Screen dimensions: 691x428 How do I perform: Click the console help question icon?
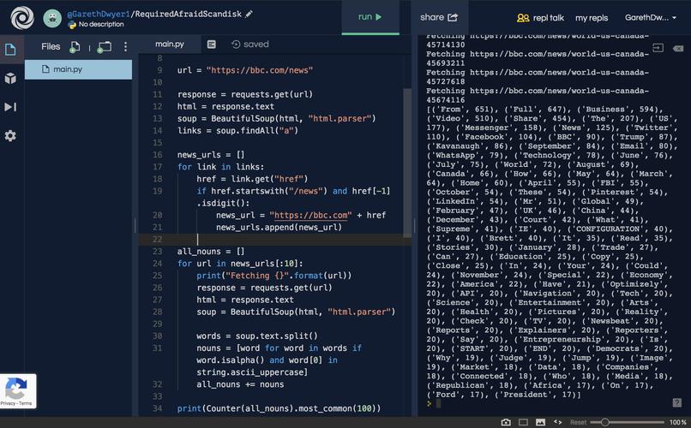677,402
